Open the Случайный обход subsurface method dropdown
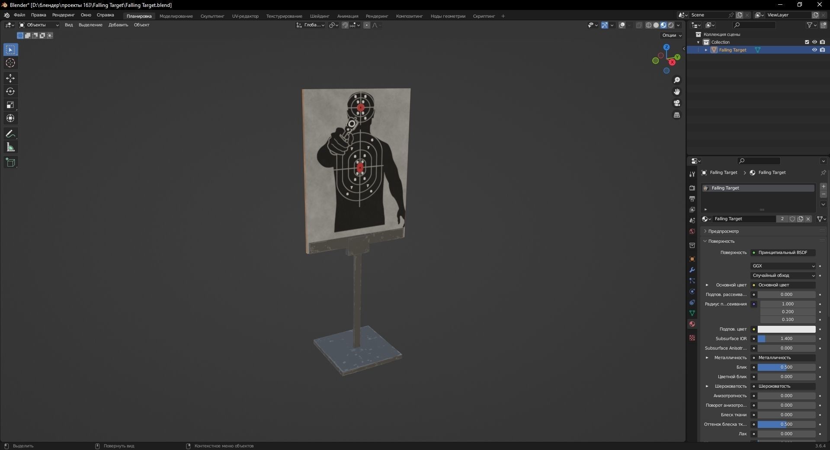This screenshot has height=450, width=830. click(784, 276)
